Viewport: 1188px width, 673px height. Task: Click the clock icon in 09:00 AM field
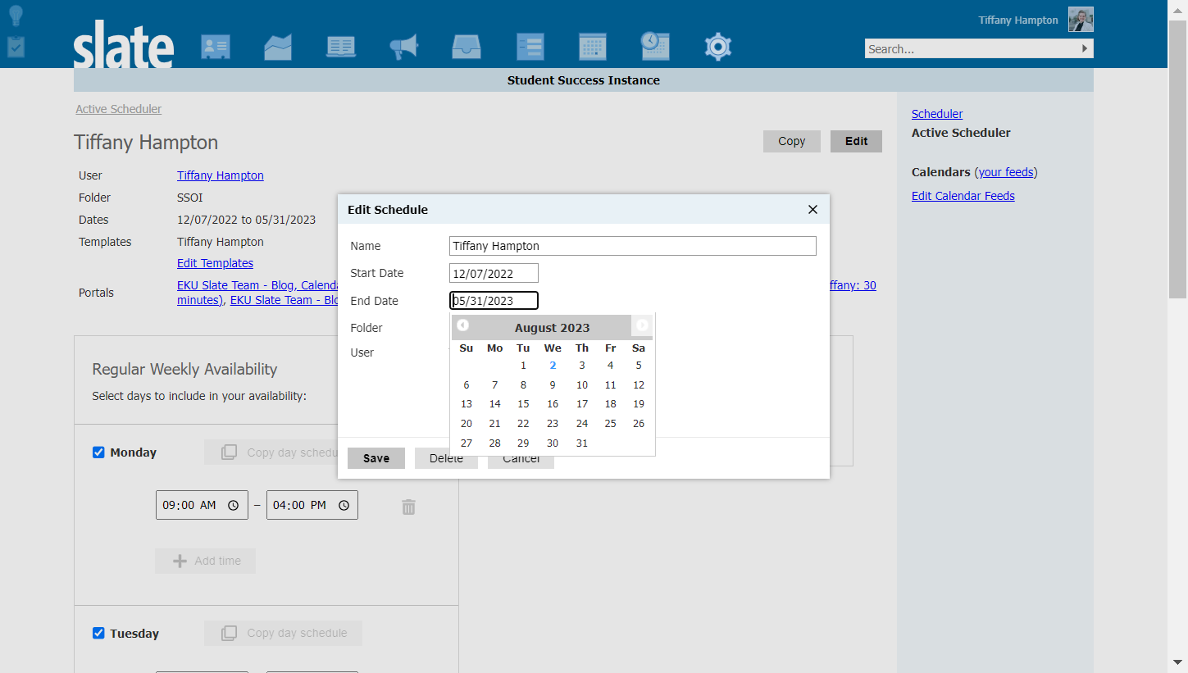click(x=233, y=506)
